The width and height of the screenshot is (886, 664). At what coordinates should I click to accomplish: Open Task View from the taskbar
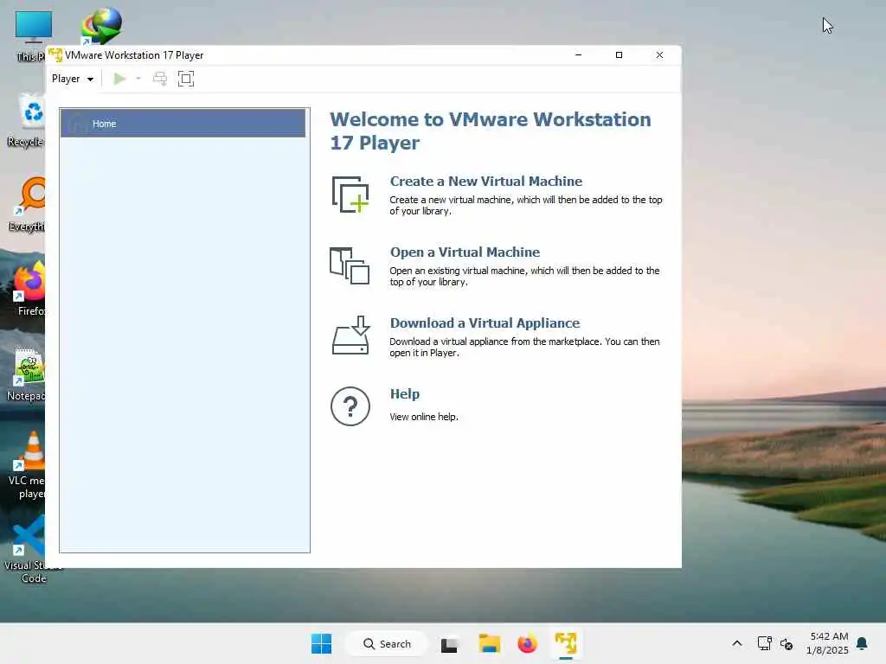click(449, 644)
